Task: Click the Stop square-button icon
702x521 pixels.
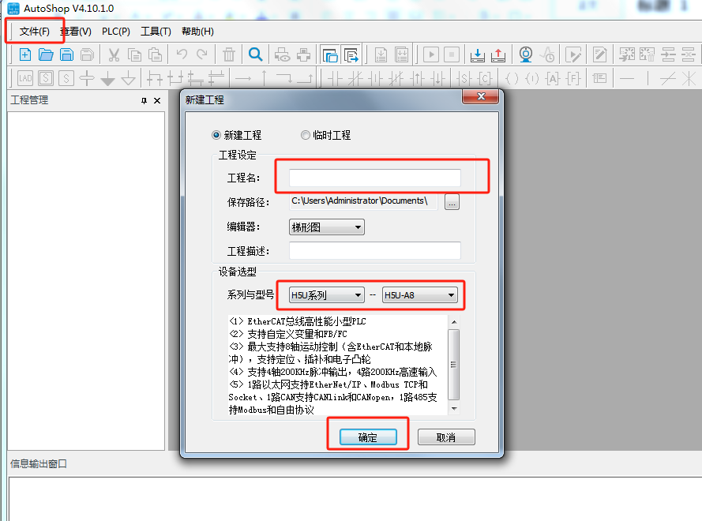Action: (452, 54)
